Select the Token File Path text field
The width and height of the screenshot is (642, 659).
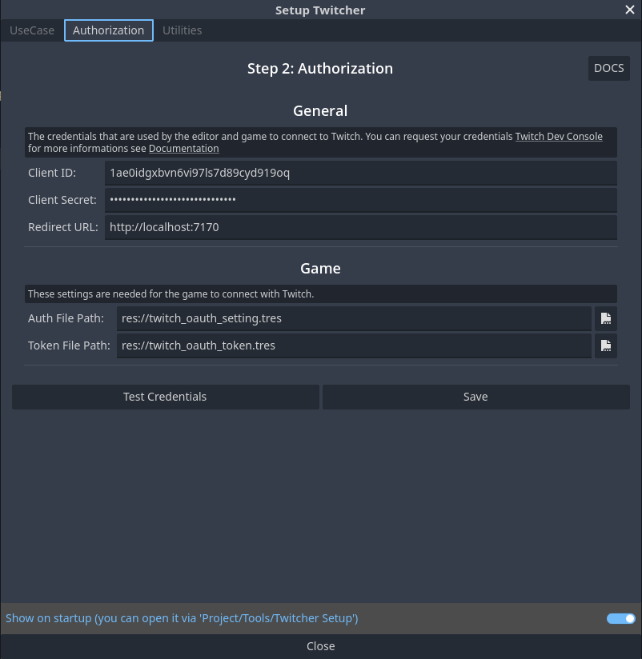pos(354,345)
